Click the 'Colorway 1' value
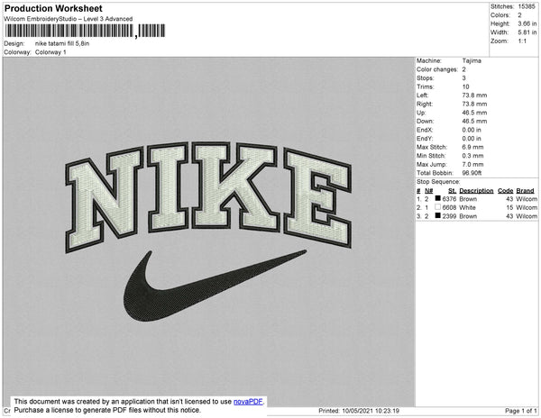The width and height of the screenshot is (541, 418). coord(50,52)
